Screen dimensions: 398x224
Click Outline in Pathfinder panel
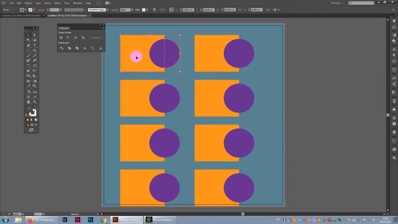pos(93,48)
